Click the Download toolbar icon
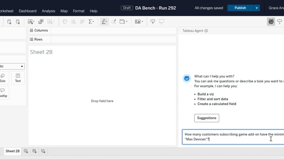 (153, 22)
